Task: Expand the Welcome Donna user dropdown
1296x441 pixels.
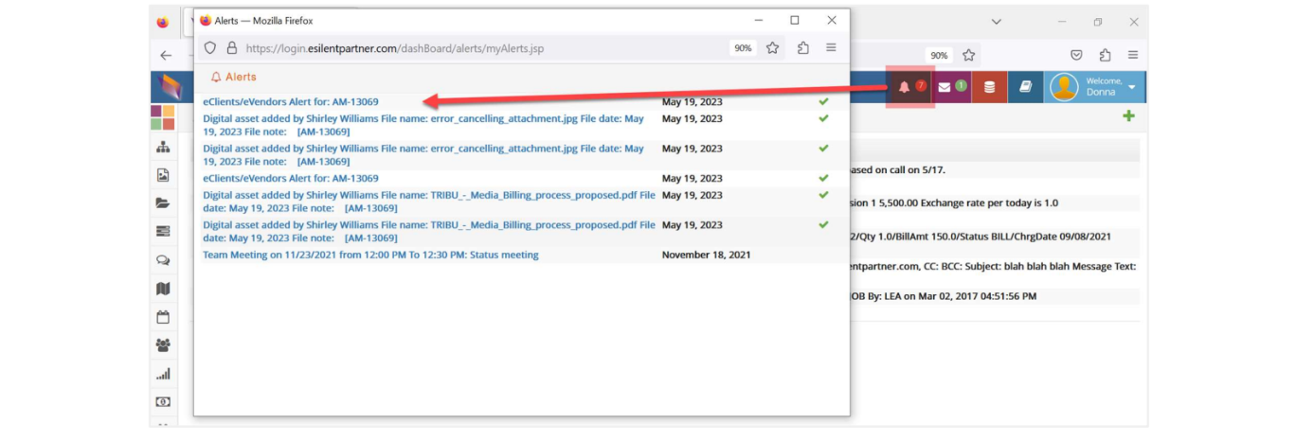Action: click(x=1131, y=87)
